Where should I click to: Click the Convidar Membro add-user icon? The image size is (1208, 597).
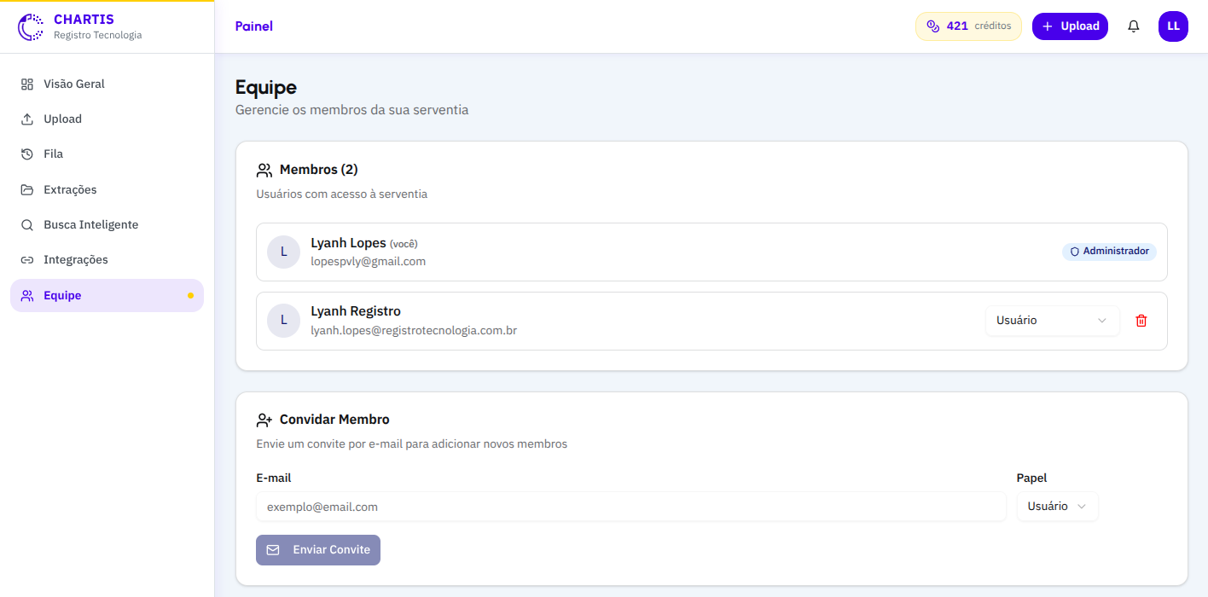coord(264,420)
